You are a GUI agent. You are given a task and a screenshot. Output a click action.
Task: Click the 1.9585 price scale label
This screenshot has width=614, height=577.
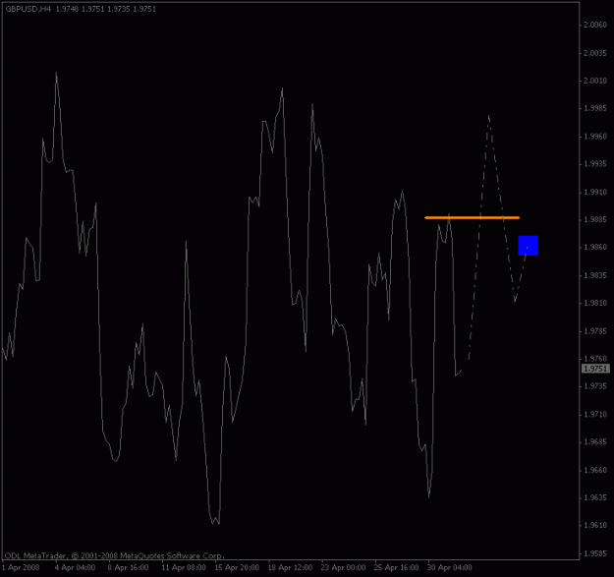[595, 553]
